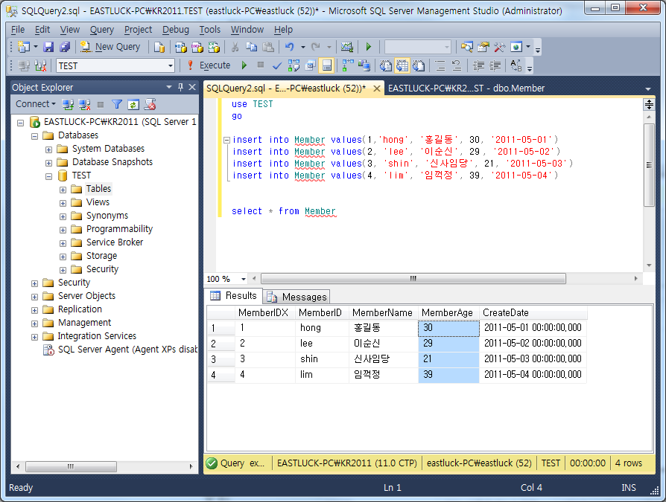Screen dimensions: 666x502
Task: Open the File menu
Action: click(x=18, y=30)
